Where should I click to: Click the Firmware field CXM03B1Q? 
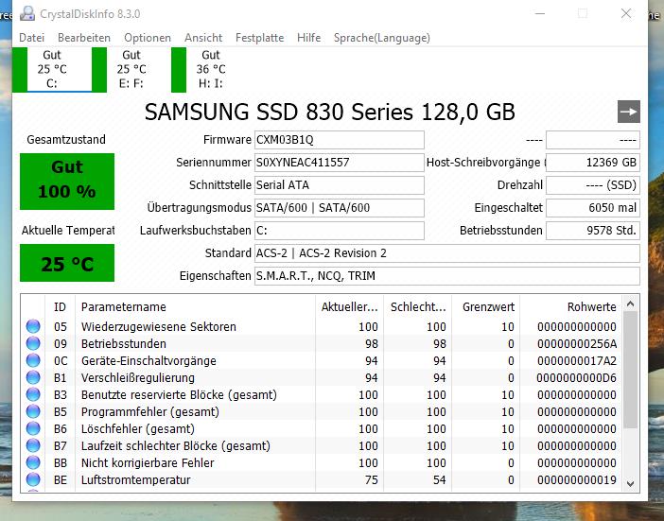tap(340, 140)
